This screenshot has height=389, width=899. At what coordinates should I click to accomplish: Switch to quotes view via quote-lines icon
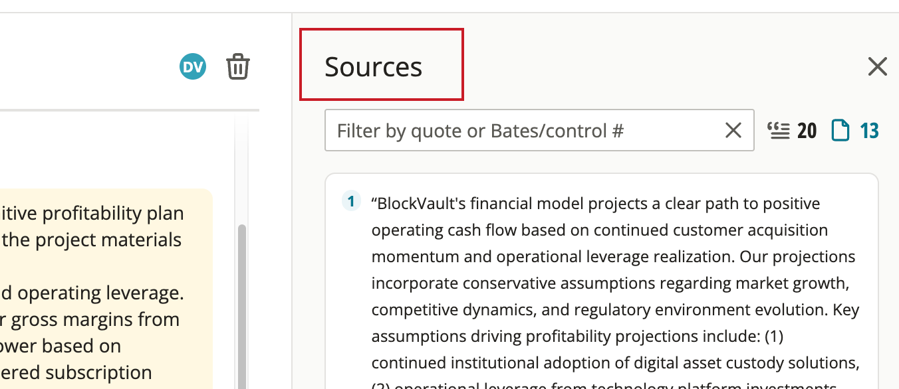778,130
